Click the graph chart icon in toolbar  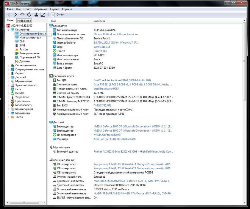pyautogui.click(x=43, y=15)
